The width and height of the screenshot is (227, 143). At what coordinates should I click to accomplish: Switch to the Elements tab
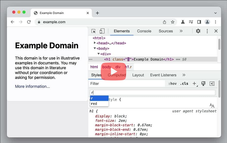point(122,31)
